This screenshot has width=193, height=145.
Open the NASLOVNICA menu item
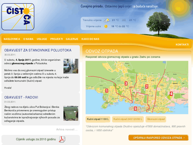12,39
